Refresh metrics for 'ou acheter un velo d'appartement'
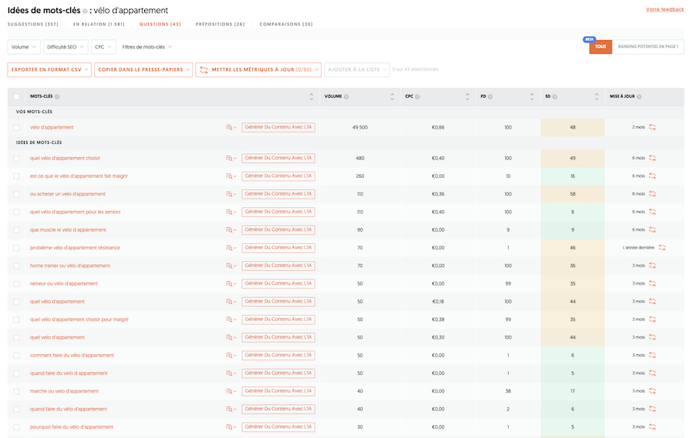 [x=652, y=194]
